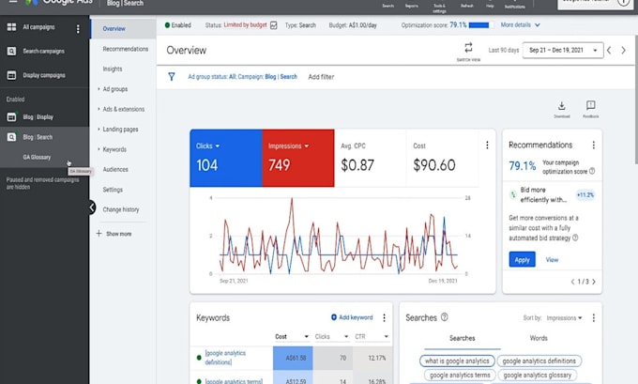Image resolution: width=638 pixels, height=384 pixels.
Task: Expand Ad groups in page menu
Action: 99,89
